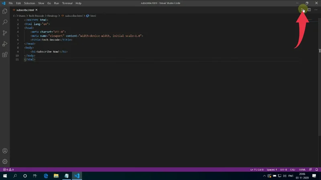The height and width of the screenshot is (180, 321).
Task: Open the Manage gear icon
Action: 5,162
